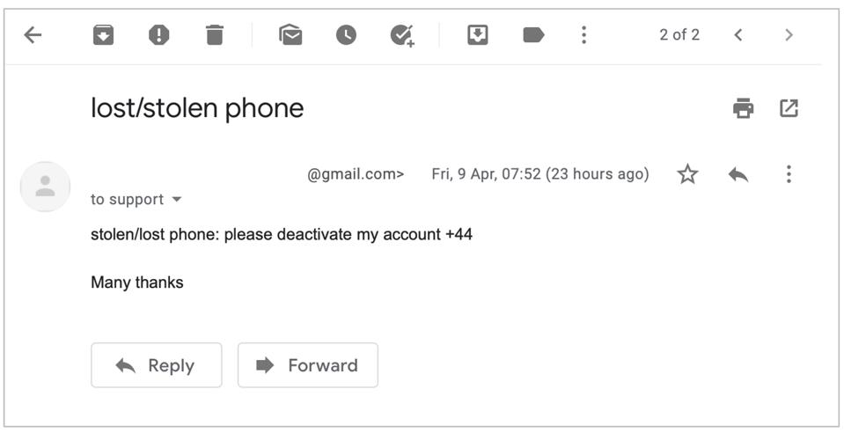Expand the 'to support' recipient details

177,200
